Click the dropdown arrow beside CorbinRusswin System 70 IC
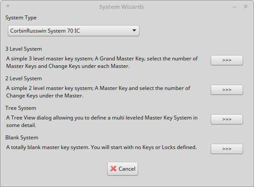The height and width of the screenshot is (187, 254). pyautogui.click(x=134, y=30)
